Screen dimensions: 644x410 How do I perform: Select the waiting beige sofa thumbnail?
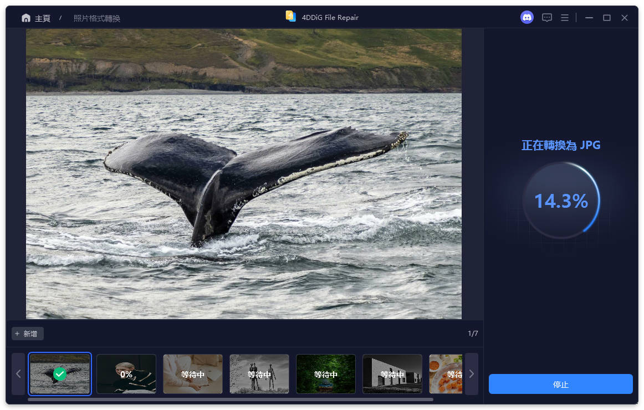[193, 374]
